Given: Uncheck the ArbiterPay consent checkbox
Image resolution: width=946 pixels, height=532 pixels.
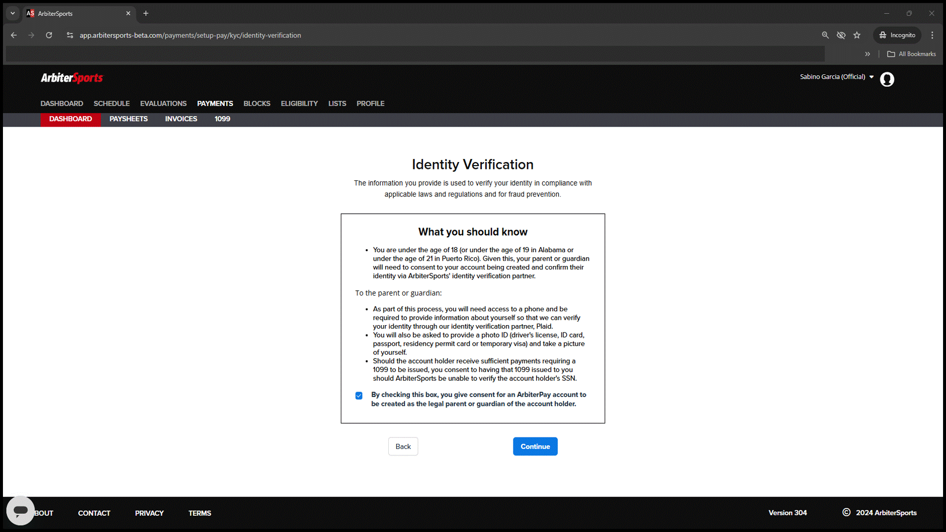Looking at the screenshot, I should point(358,396).
